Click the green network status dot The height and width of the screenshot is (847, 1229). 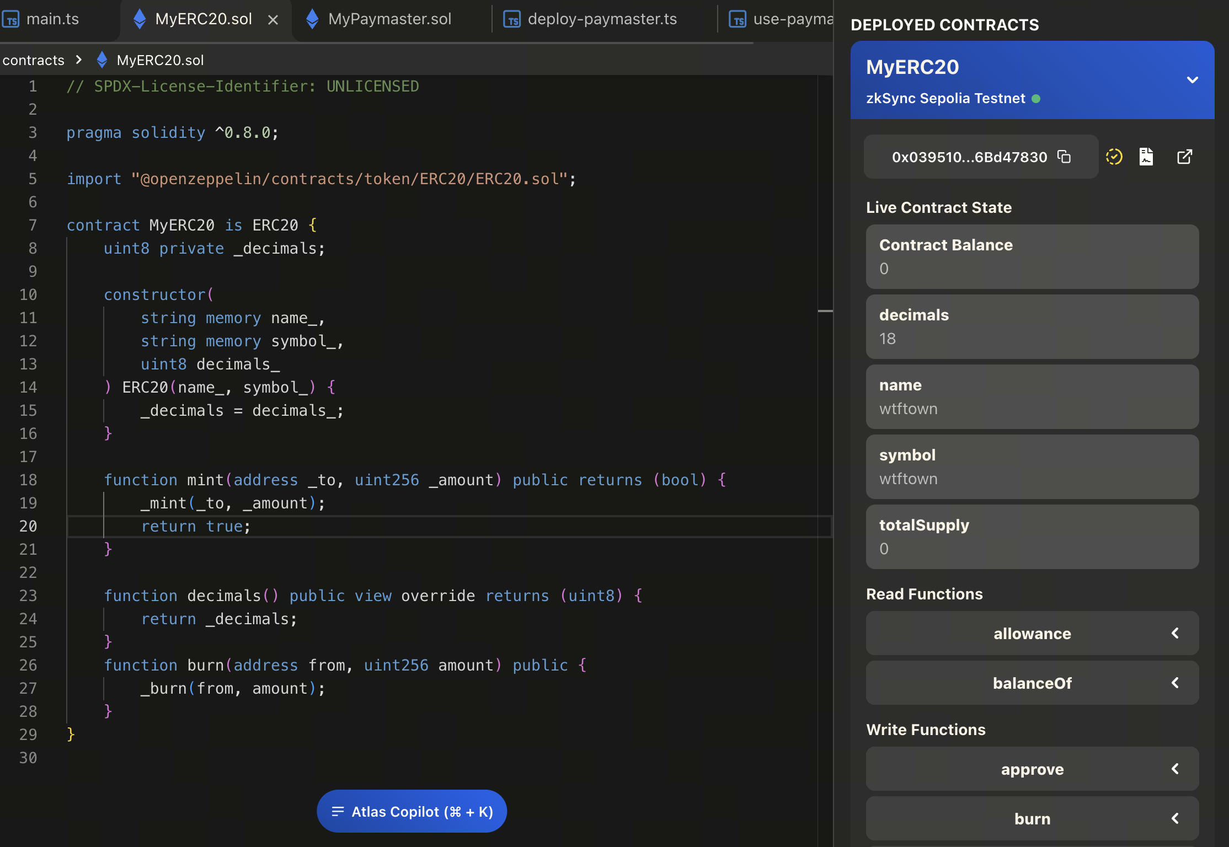[1036, 99]
